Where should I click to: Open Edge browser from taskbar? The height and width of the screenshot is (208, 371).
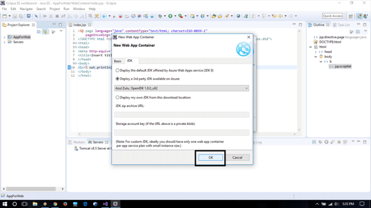point(85,204)
